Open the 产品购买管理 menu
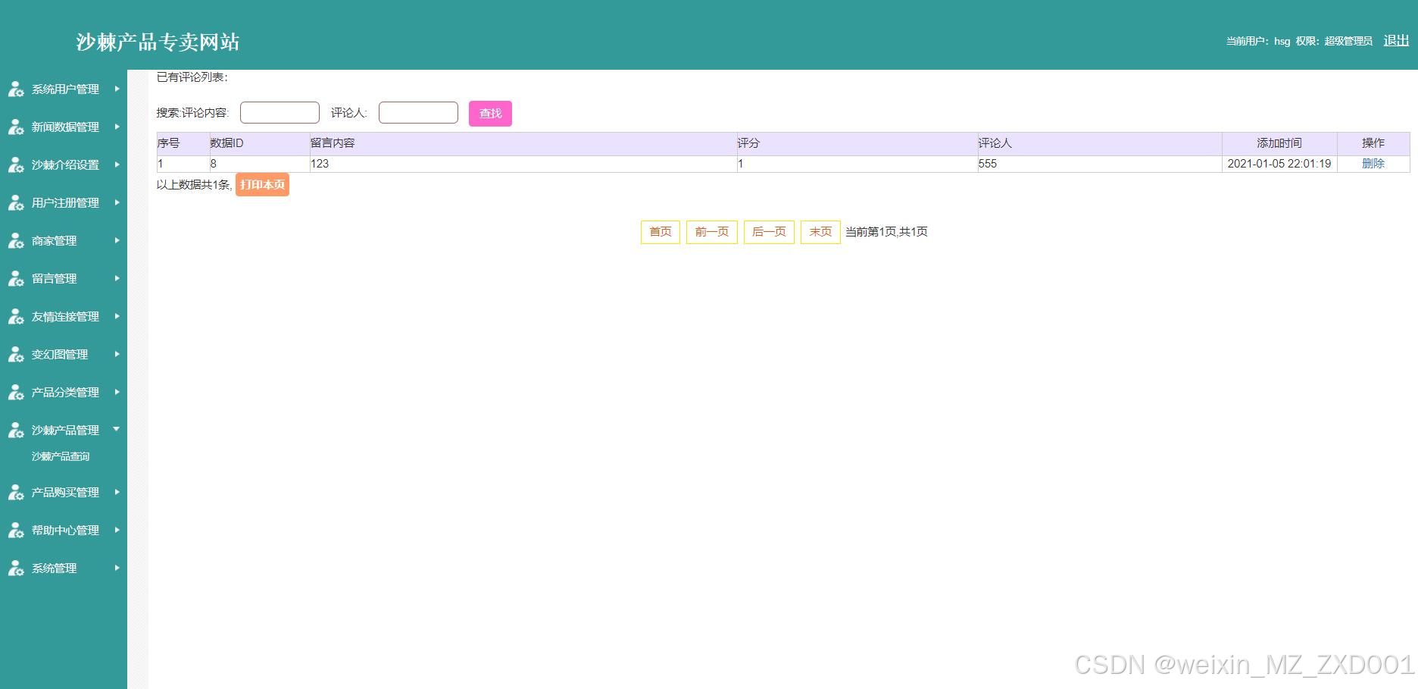Screen dimensions: 1418x689 (65, 493)
